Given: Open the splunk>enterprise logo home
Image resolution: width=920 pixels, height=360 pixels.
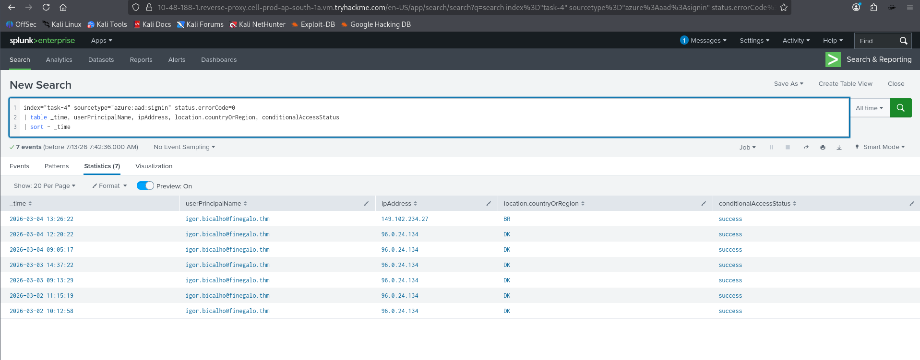Looking at the screenshot, I should tap(42, 41).
